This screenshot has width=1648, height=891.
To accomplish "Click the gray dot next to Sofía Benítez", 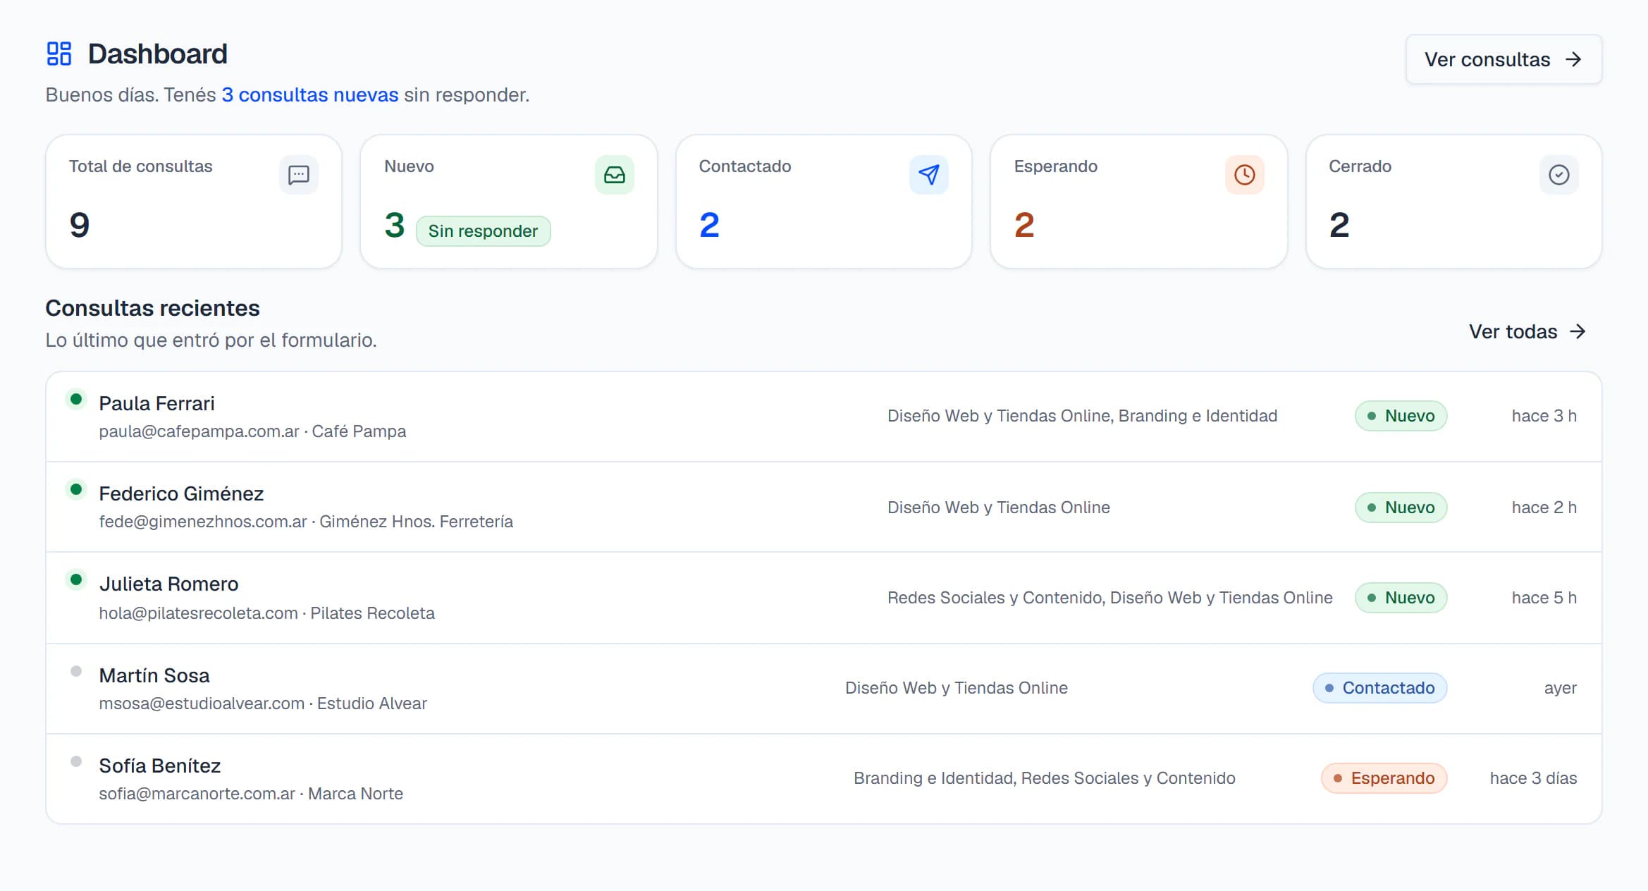I will coord(76,761).
